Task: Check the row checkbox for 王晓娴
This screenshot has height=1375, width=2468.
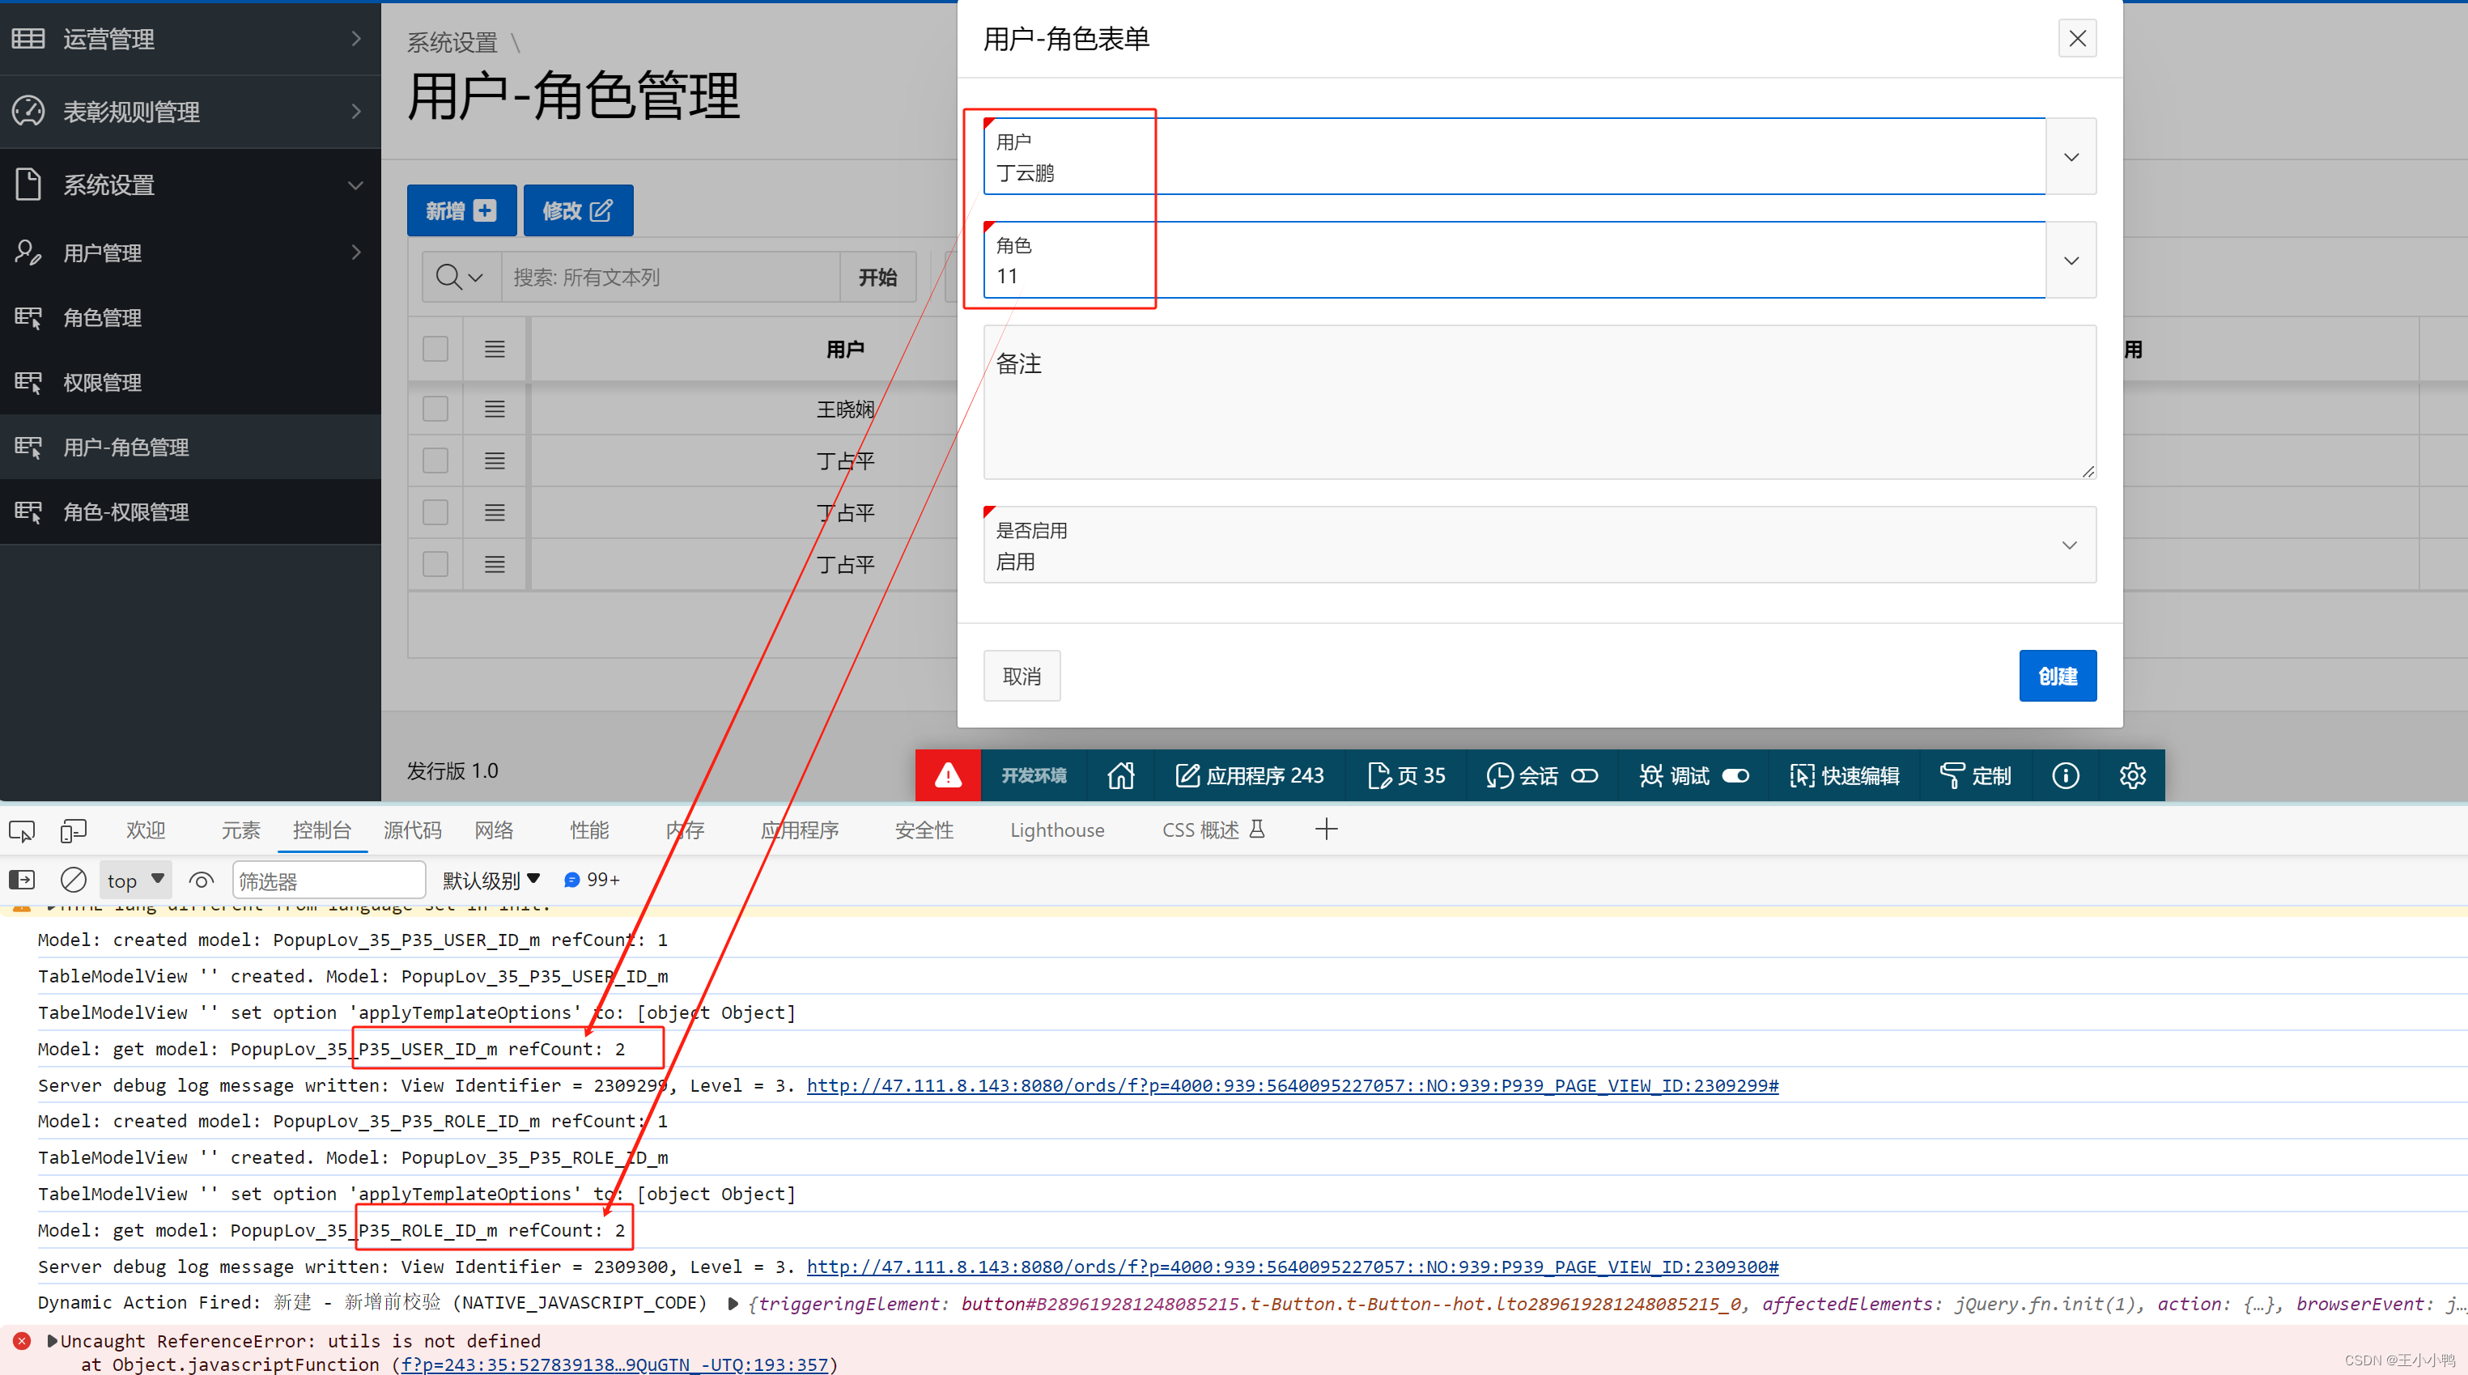Action: (436, 410)
